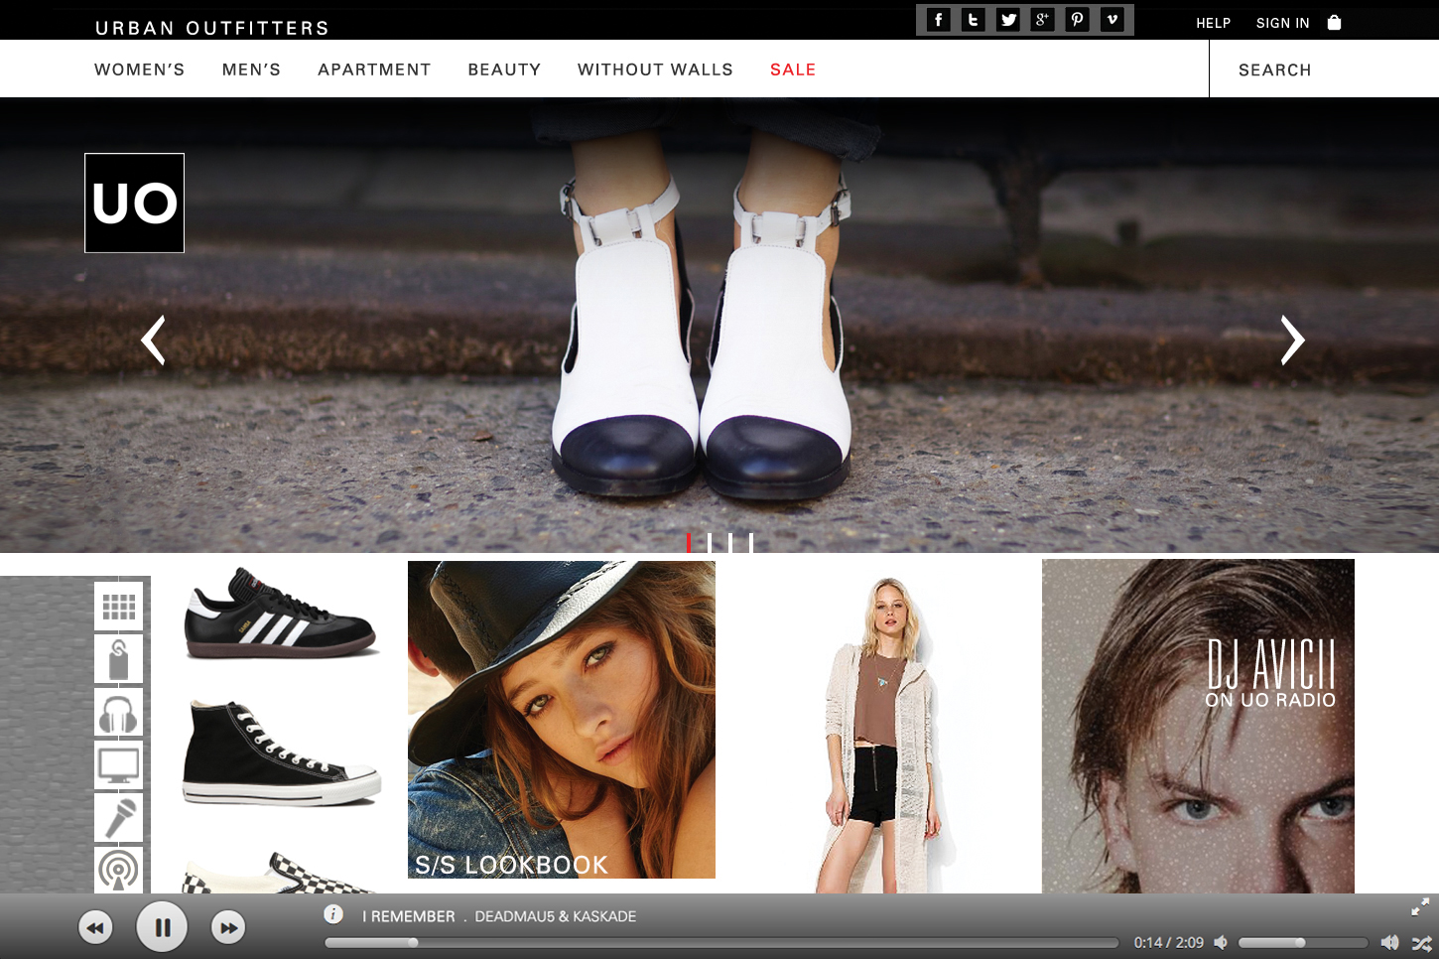1439x959 pixels.
Task: Click the monitor screen sidebar icon
Action: 119,765
